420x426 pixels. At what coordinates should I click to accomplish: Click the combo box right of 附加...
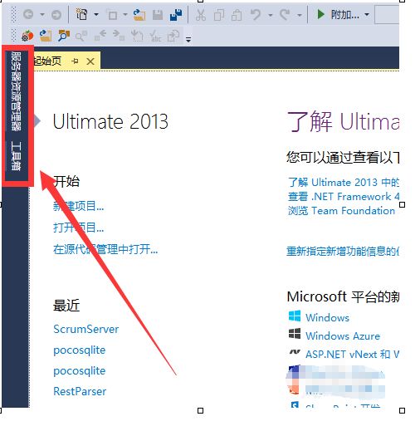pyautogui.click(x=387, y=14)
